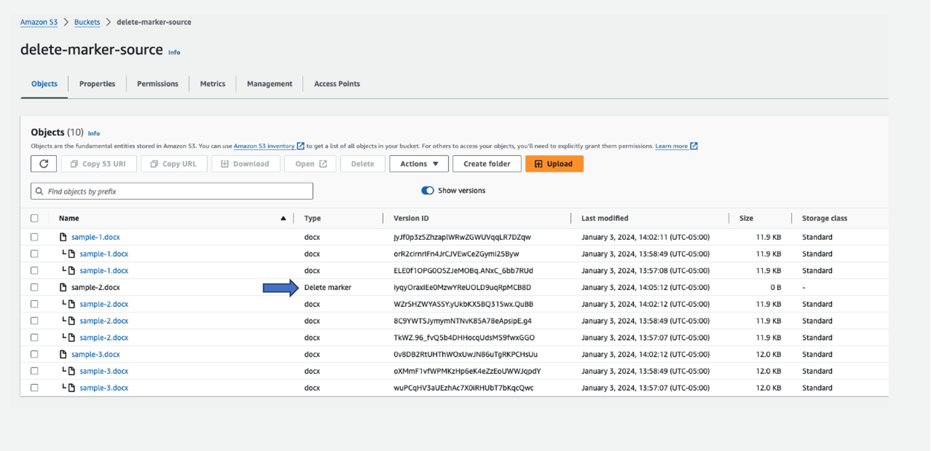Screen dimensions: 931x451
Task: Click the Download button
Action: point(245,164)
